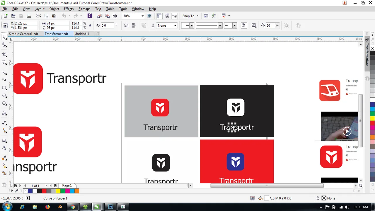
Task: Open the Line style dropdown
Action: [x=220, y=25]
